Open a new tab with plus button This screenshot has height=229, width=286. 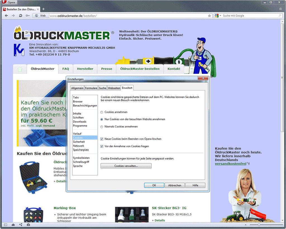(43, 9)
